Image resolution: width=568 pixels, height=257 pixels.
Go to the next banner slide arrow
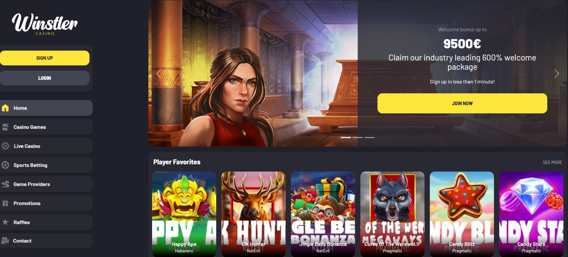(x=556, y=74)
